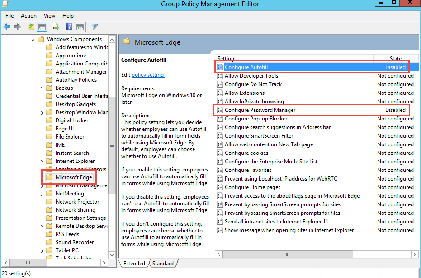Open Help via blue question mark icon
Screen dimensions: 421x278
point(69,27)
